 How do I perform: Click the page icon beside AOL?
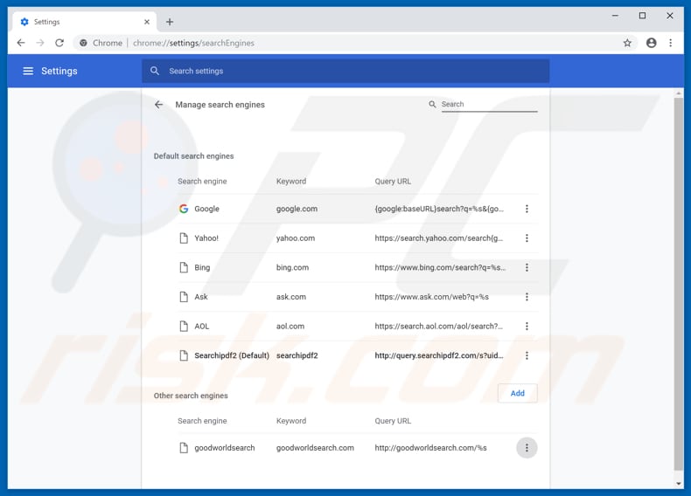(184, 326)
